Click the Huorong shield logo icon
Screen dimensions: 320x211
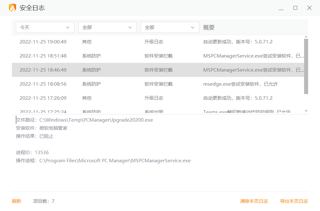point(12,8)
